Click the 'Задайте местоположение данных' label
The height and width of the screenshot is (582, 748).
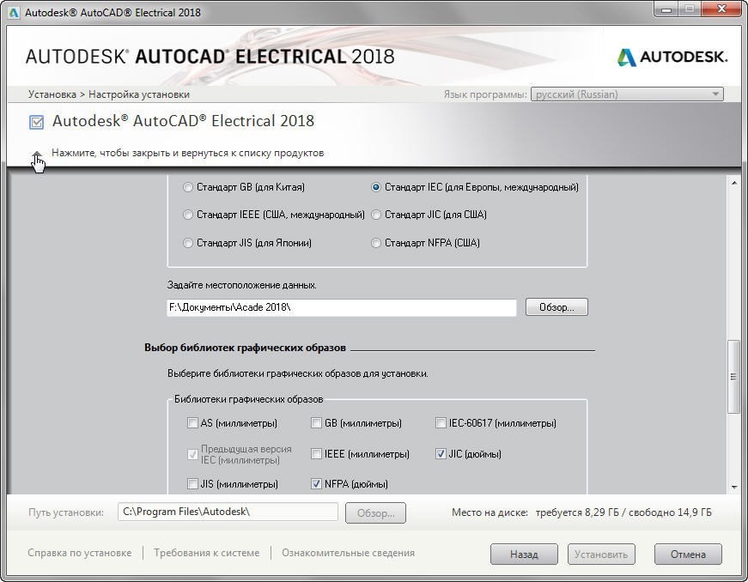coord(242,285)
